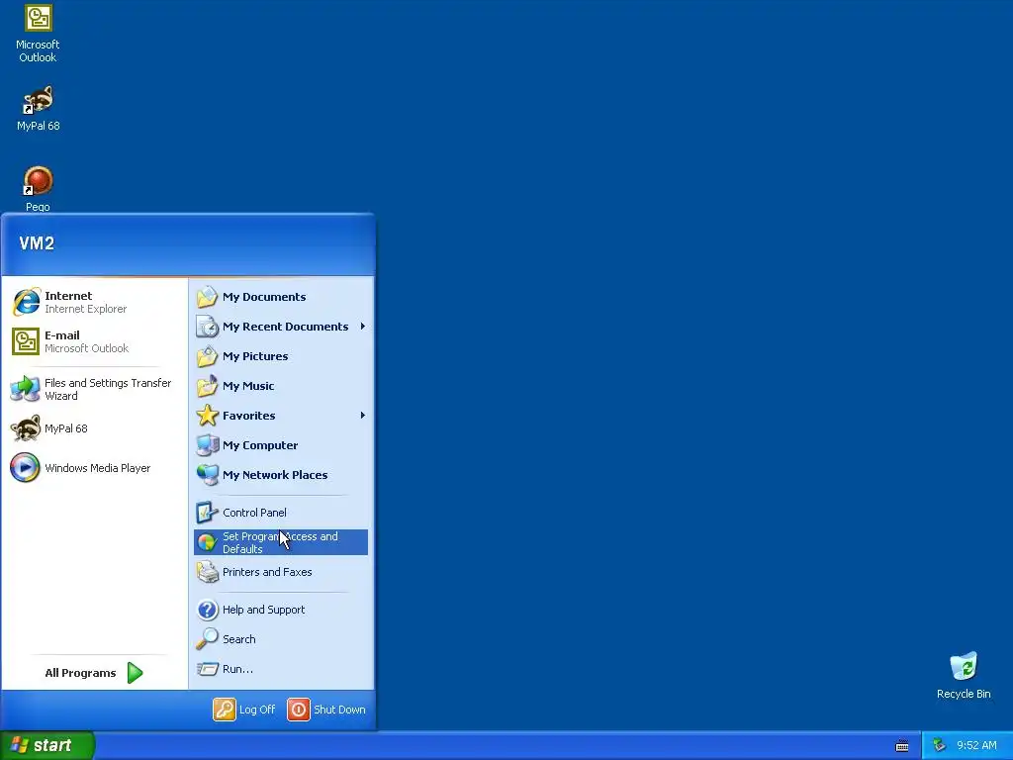Click the Log Off button
Viewport: 1013px width, 760px height.
(244, 710)
